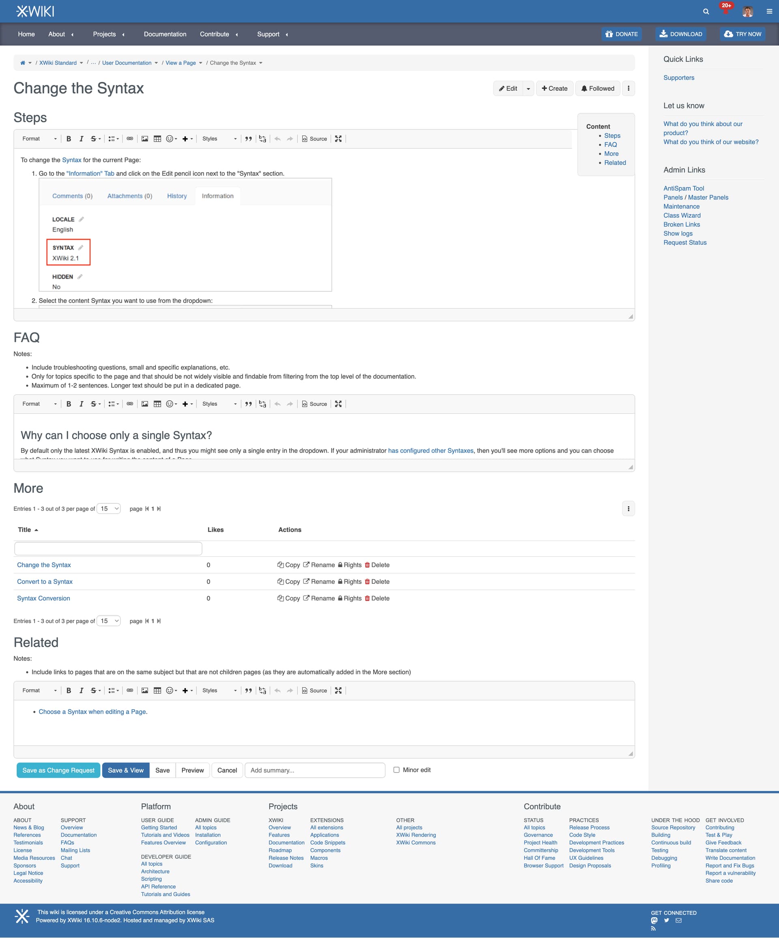The image size is (779, 938).
Task: Open the Home menu item
Action: point(26,34)
